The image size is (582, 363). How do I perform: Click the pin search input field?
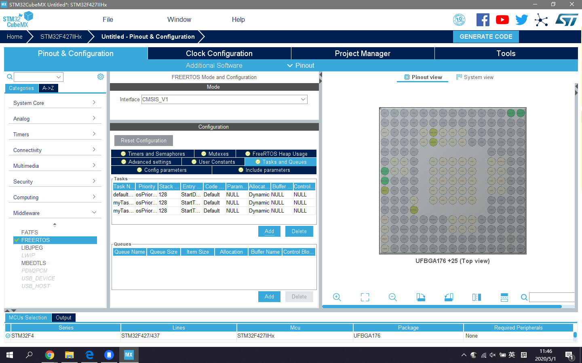[x=552, y=297]
